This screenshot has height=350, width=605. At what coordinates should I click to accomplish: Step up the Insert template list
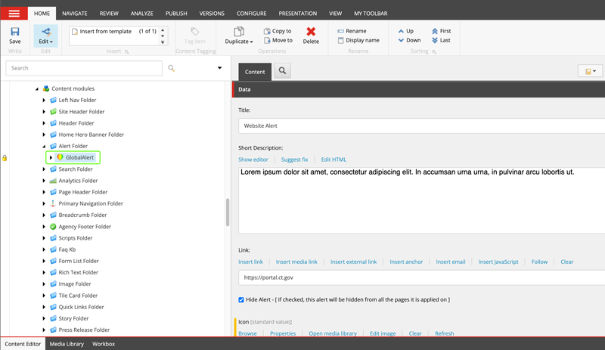click(163, 30)
